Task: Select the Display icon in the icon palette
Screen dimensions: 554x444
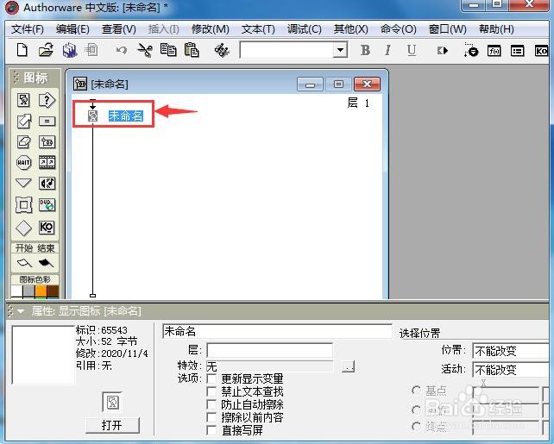Action: click(x=23, y=100)
